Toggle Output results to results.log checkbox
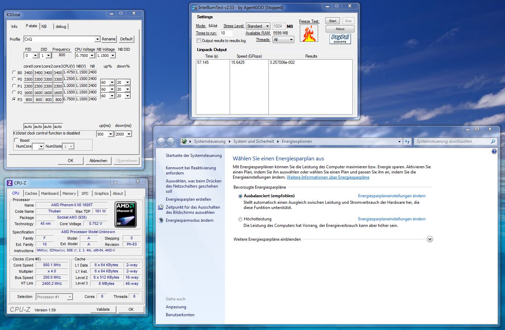Image resolution: width=505 pixels, height=330 pixels. (199, 41)
